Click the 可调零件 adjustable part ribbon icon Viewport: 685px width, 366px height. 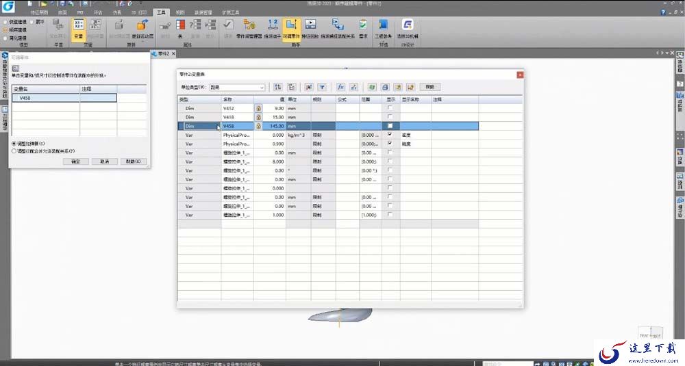(291, 29)
